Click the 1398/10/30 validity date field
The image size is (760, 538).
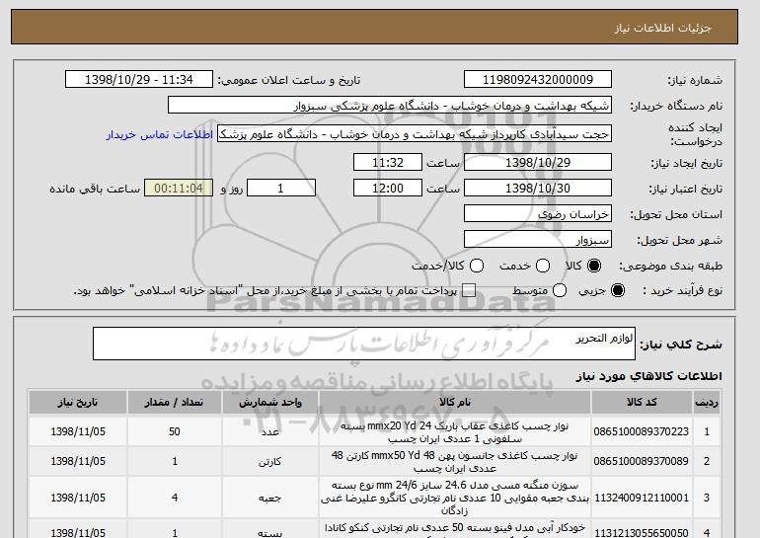(x=538, y=189)
